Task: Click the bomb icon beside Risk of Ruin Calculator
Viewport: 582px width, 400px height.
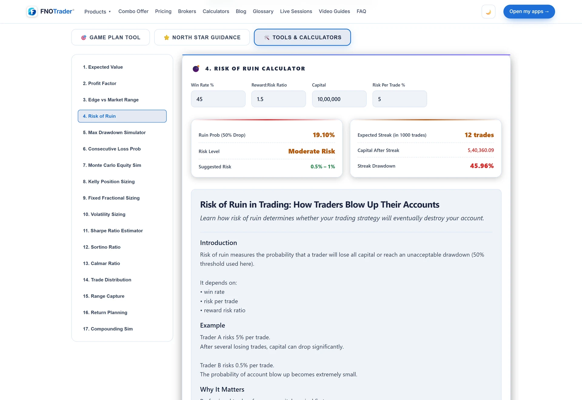Action: point(196,68)
